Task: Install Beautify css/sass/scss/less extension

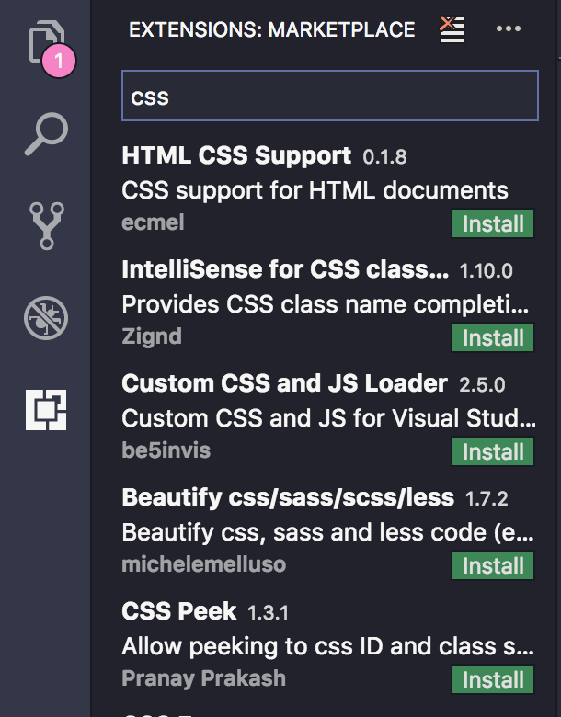Action: 493,565
